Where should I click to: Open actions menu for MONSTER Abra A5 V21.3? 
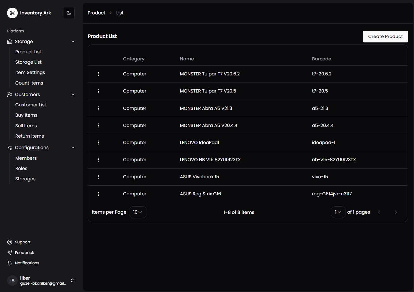click(99, 108)
